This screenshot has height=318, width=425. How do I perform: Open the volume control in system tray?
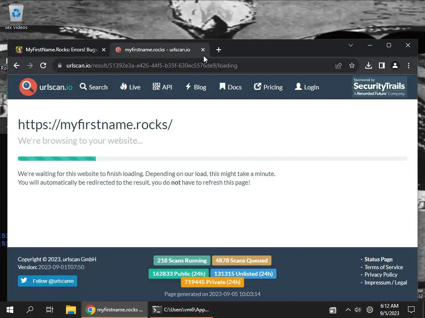point(358,310)
